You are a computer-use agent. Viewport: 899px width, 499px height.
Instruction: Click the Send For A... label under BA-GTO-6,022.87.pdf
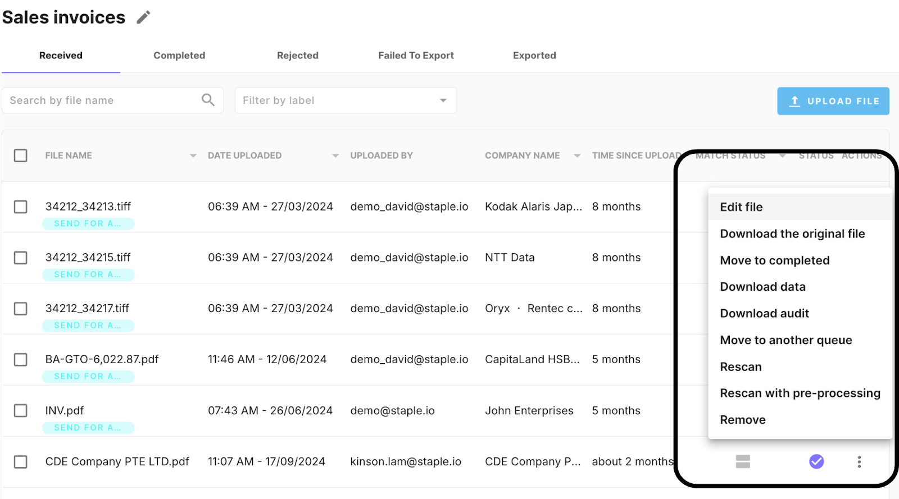[88, 377]
